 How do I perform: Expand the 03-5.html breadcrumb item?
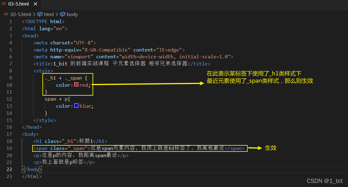tap(21, 14)
